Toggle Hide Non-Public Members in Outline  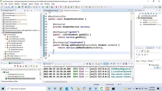click(154, 13)
